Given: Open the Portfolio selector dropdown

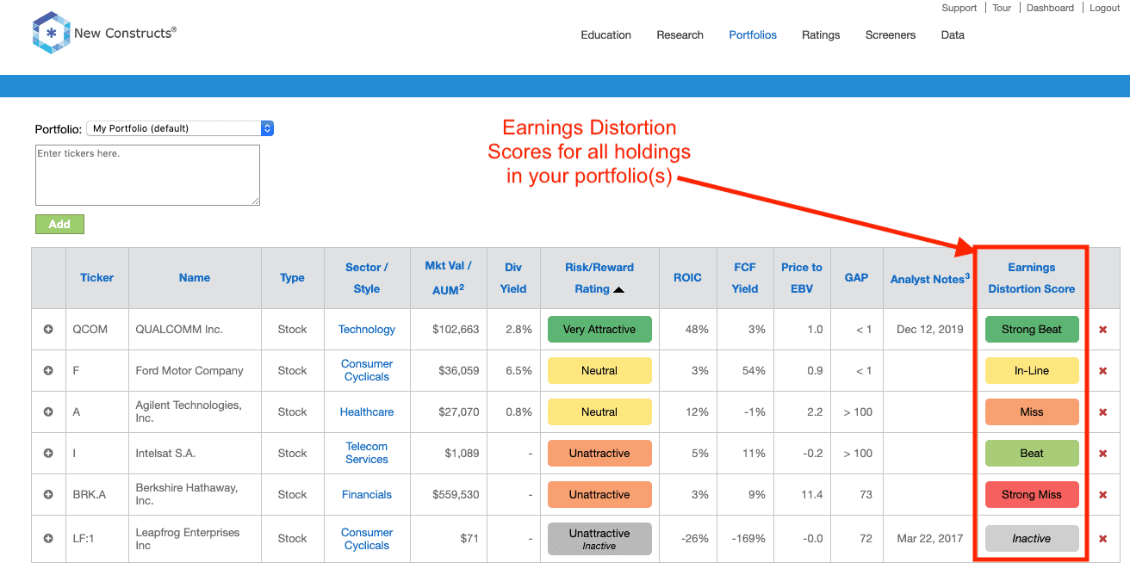Looking at the screenshot, I should pyautogui.click(x=180, y=128).
